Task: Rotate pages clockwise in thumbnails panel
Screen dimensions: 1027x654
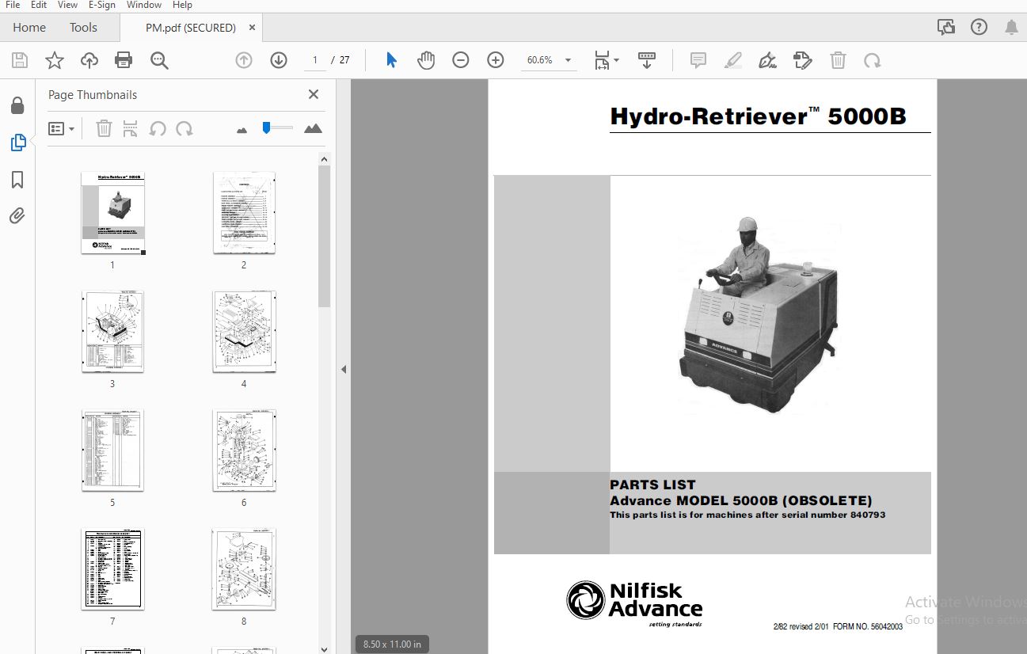Action: click(x=184, y=128)
